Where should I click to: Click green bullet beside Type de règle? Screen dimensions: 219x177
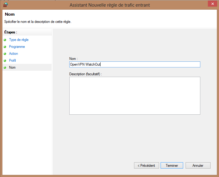5,40
